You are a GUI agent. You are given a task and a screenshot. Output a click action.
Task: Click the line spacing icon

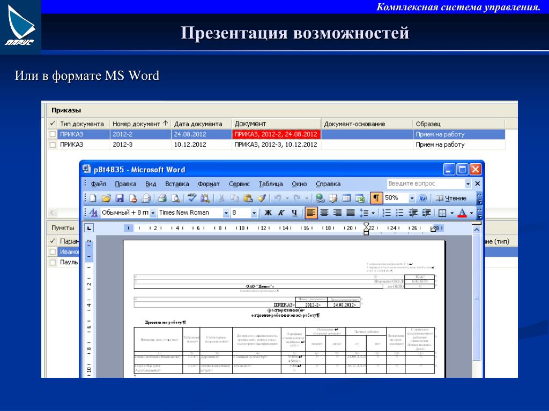[364, 212]
